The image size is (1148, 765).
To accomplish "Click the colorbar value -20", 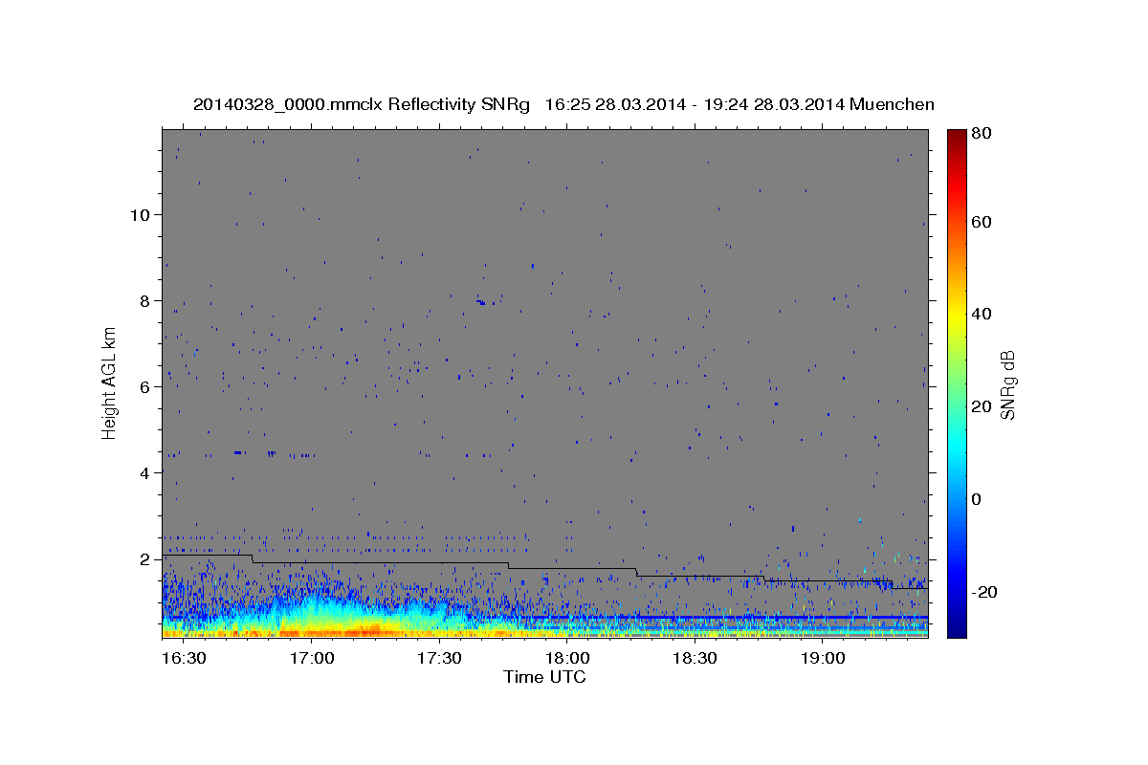I will click(986, 592).
